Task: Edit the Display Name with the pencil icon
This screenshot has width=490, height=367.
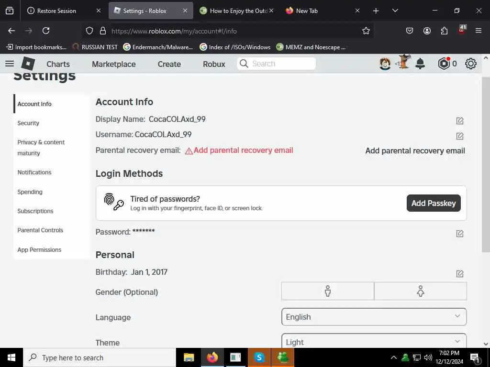Action: click(460, 120)
